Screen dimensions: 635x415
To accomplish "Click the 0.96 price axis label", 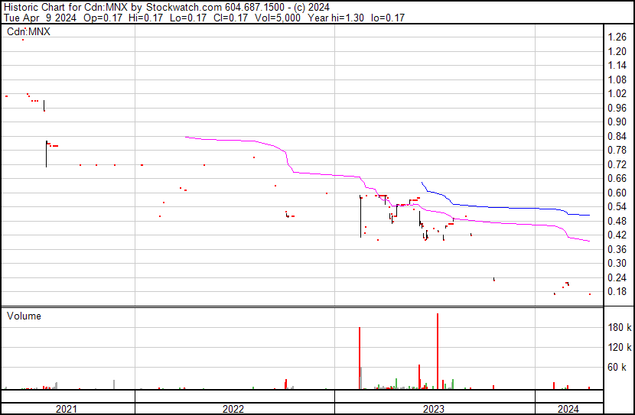I will (617, 108).
